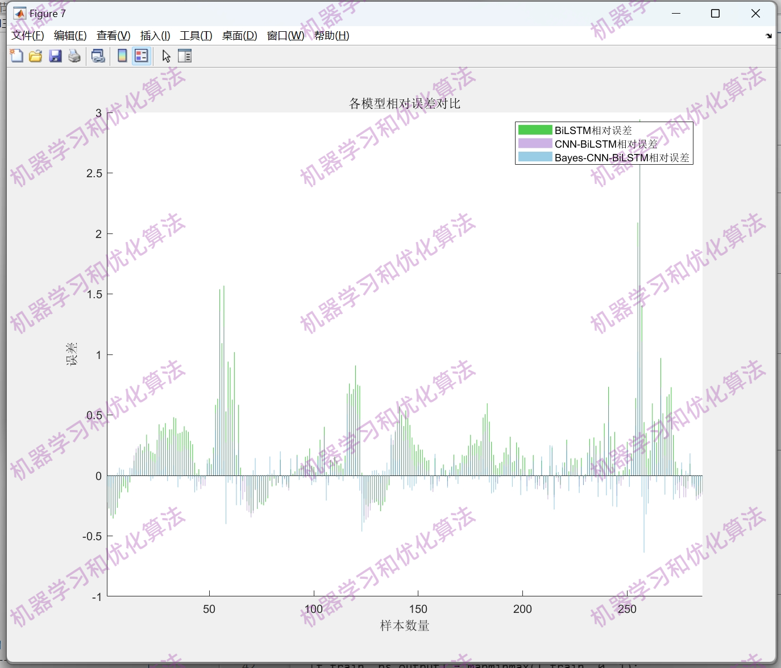Open the 工具(T) menu

(196, 35)
